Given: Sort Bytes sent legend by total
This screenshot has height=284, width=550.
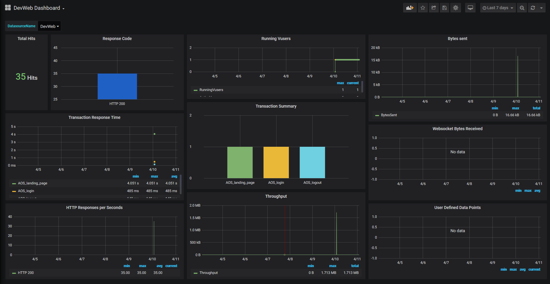Looking at the screenshot, I should [x=536, y=108].
